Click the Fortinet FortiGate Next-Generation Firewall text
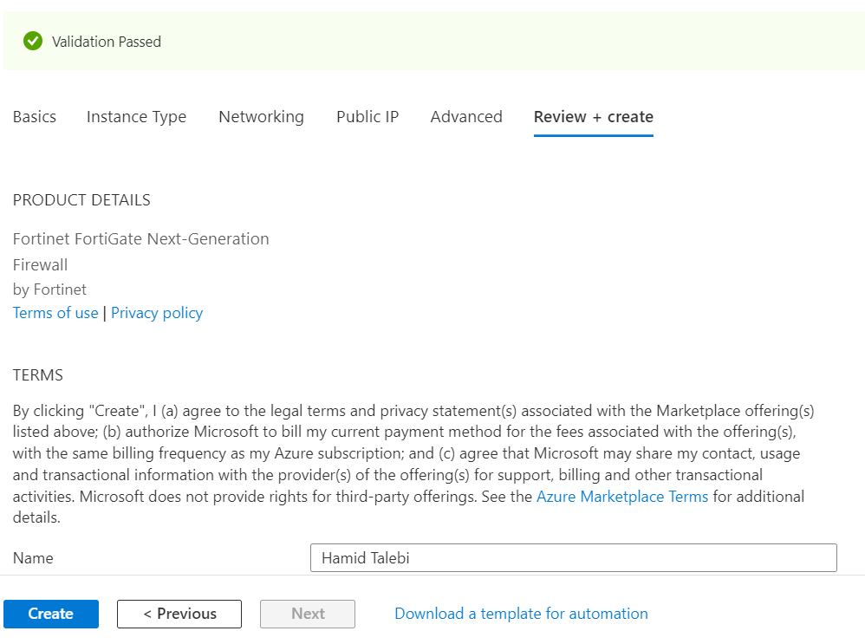Image resolution: width=865 pixels, height=644 pixels. (x=140, y=251)
